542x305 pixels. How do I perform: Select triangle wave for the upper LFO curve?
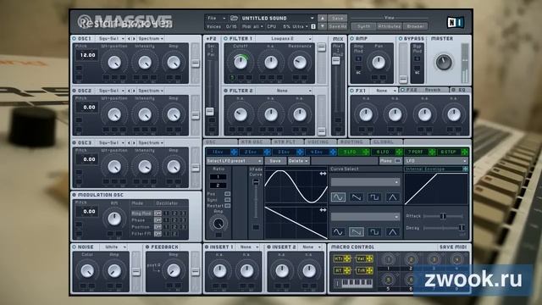[392, 197]
